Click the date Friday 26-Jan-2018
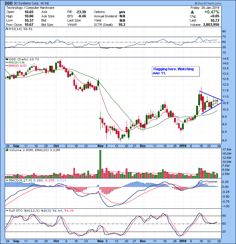The height and width of the screenshot is (244, 236). (x=205, y=8)
